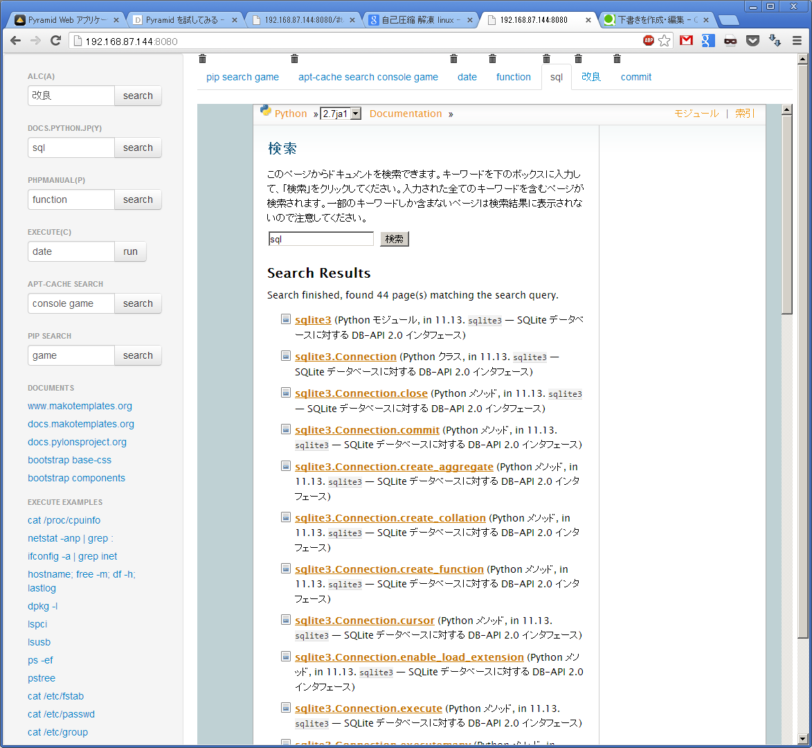812x748 pixels.
Task: Open the sqlite3.Connection.commit result link
Action: click(x=367, y=430)
